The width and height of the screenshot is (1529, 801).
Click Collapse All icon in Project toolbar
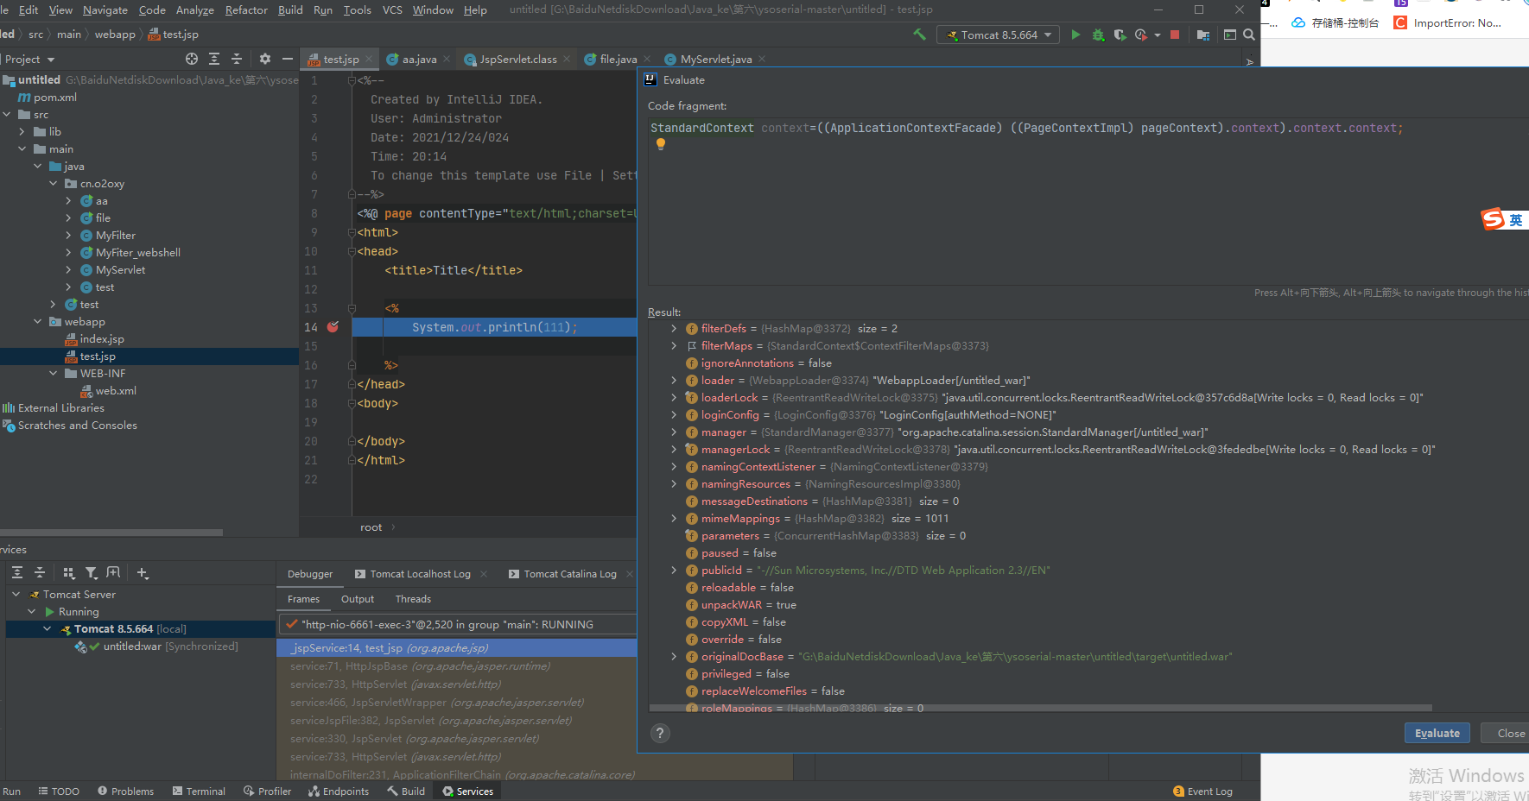coord(237,59)
